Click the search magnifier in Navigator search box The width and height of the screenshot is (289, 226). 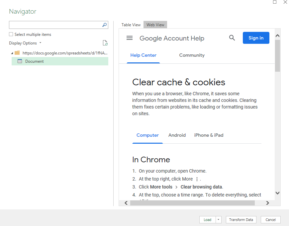[104, 25]
